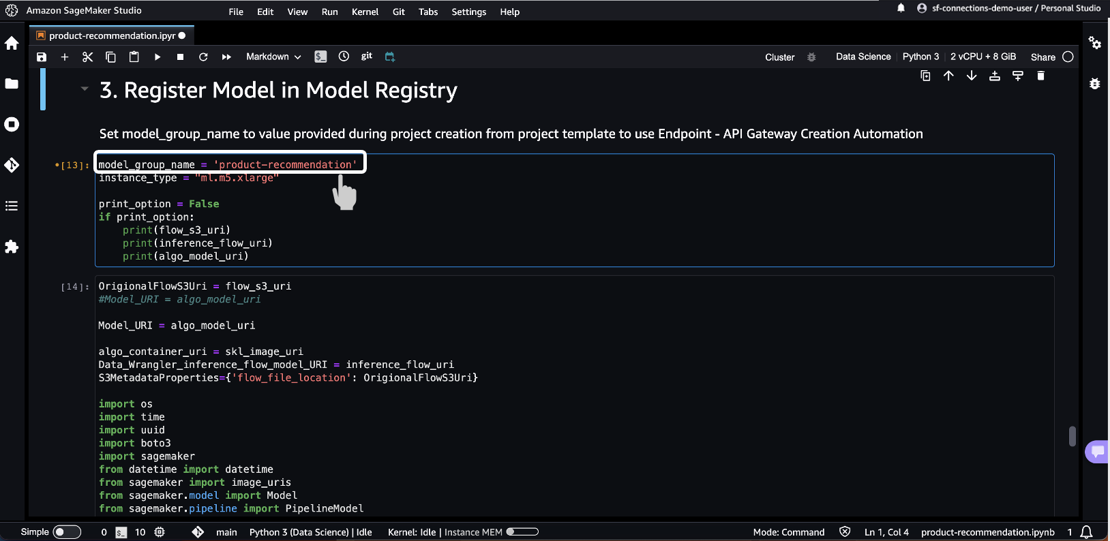Select the product-recommendation.ipynb tab
This screenshot has width=1110, height=541.
(112, 35)
